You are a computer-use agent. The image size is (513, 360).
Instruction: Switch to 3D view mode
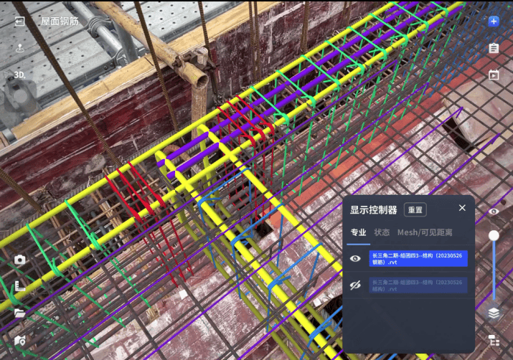(x=19, y=75)
